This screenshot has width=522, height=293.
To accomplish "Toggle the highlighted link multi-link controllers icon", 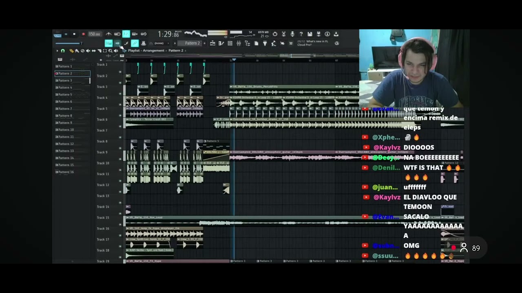I will pyautogui.click(x=135, y=43).
